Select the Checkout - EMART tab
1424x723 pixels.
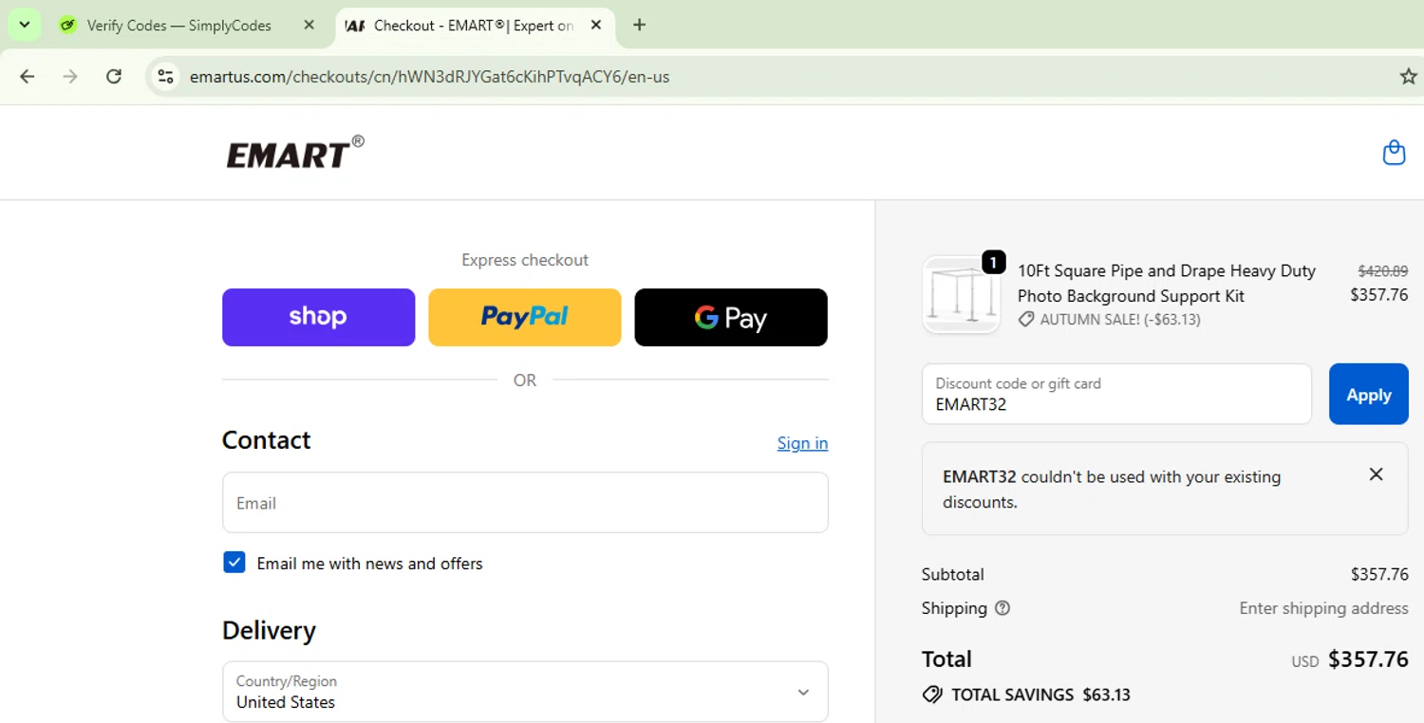[x=475, y=26]
